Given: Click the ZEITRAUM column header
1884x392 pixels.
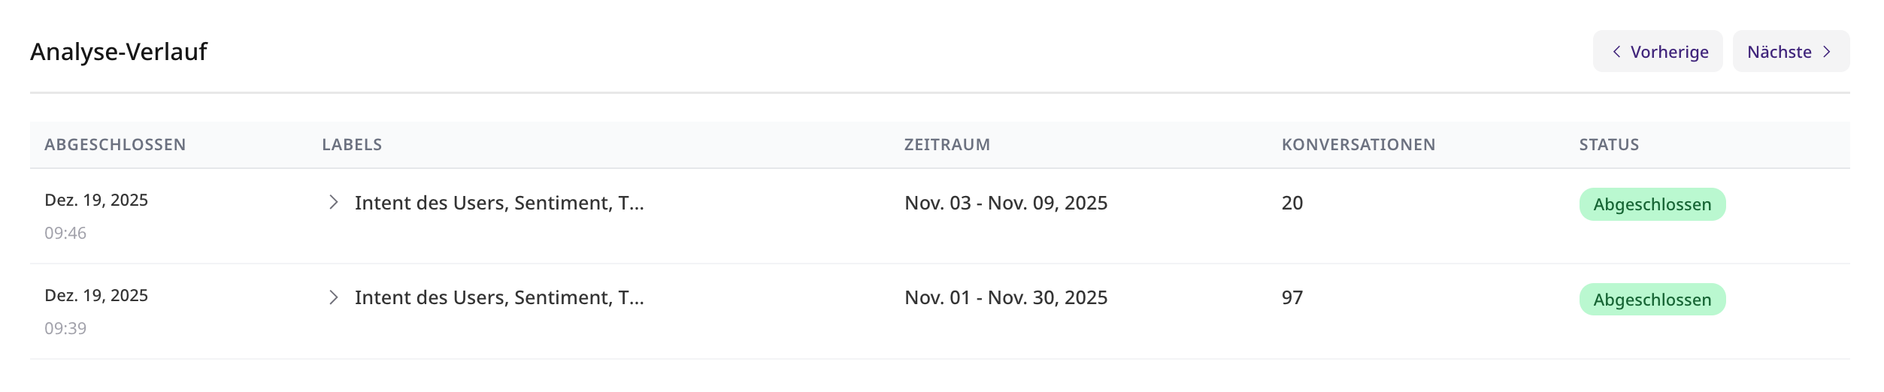Looking at the screenshot, I should tap(947, 145).
